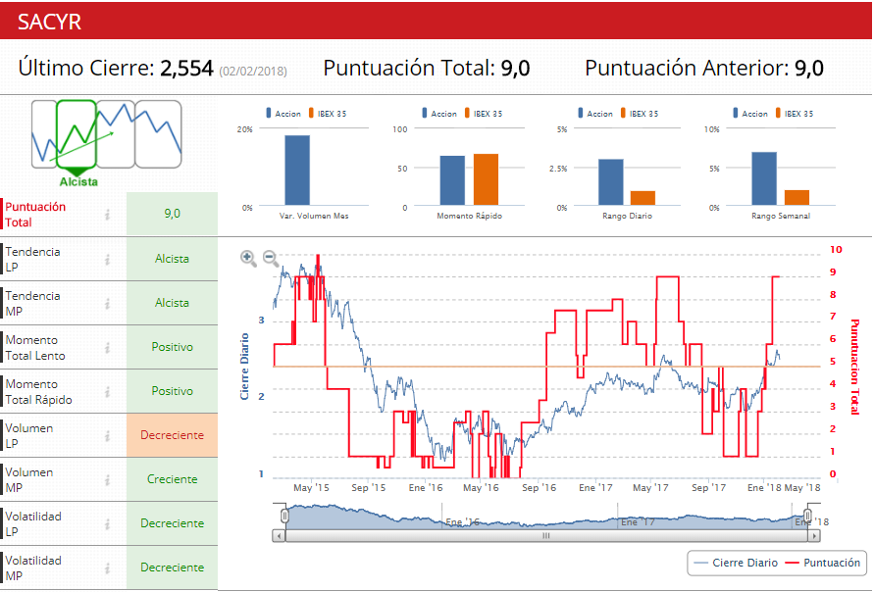
Task: Click the Creciente value for Volumen MP
Action: pos(173,479)
